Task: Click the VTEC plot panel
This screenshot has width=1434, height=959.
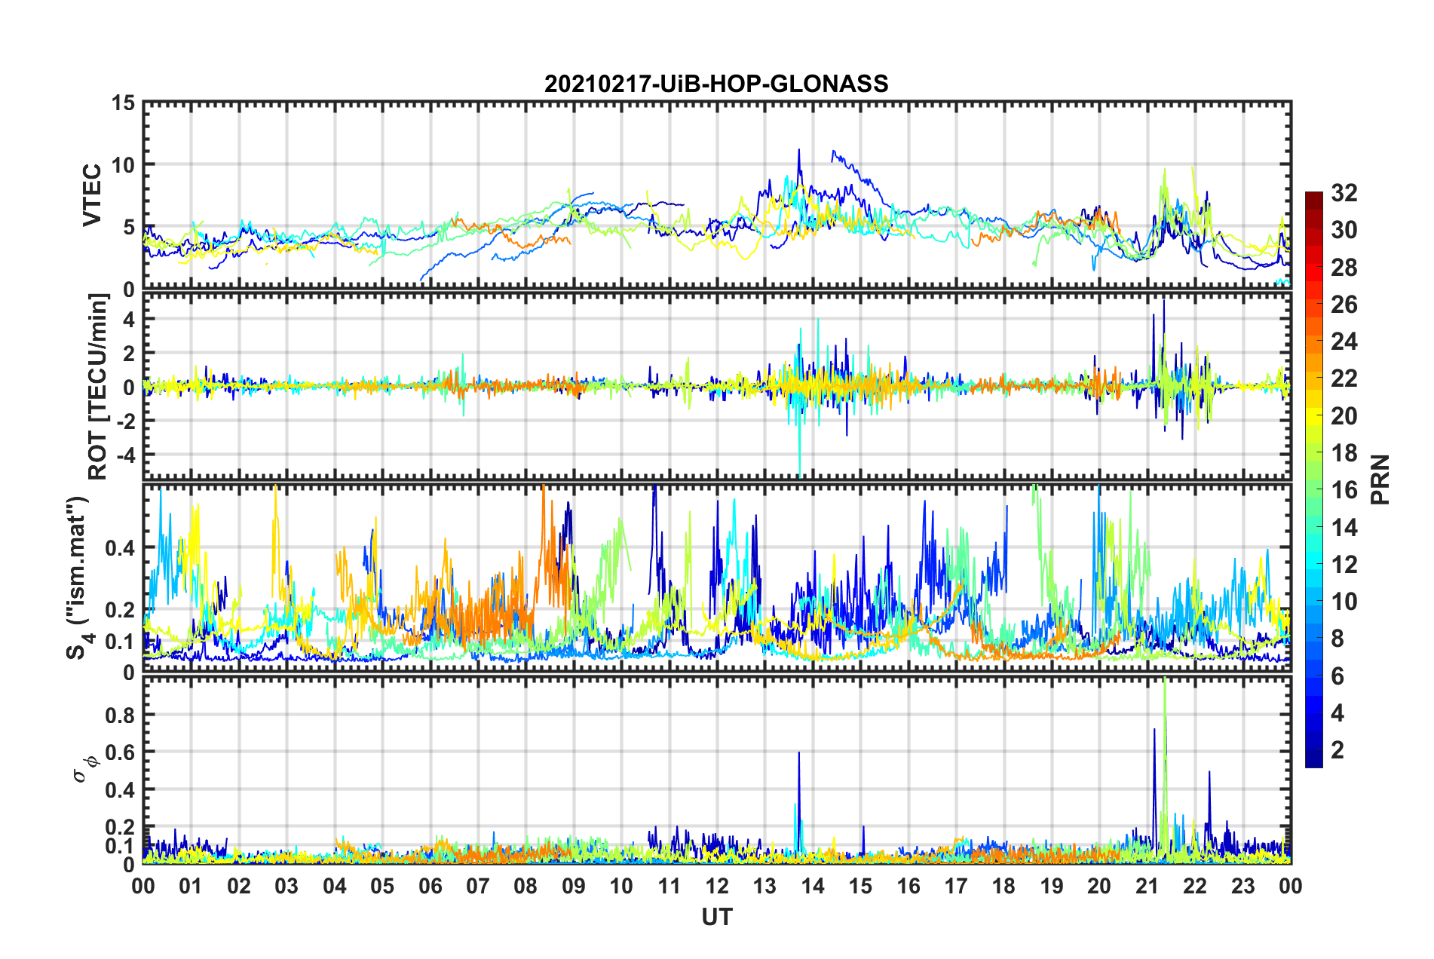Action: pyautogui.click(x=717, y=196)
